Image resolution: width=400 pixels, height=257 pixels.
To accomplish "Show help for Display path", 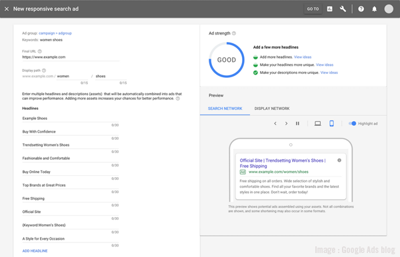I will (44, 71).
